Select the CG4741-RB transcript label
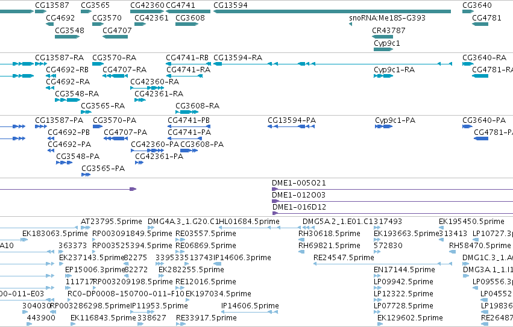513x327 pixels. point(187,58)
